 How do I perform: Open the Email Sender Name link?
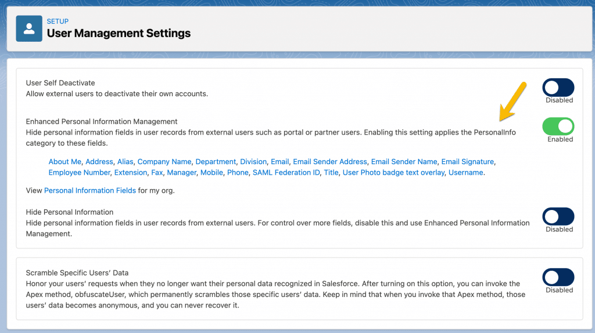[404, 162]
